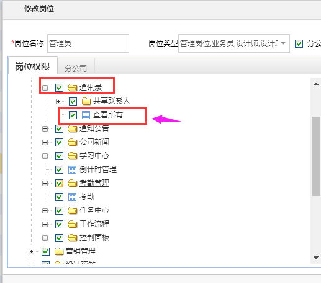The width and height of the screenshot is (321, 283).
Task: Click the 共享联系人 folder icon
Action: 86,101
